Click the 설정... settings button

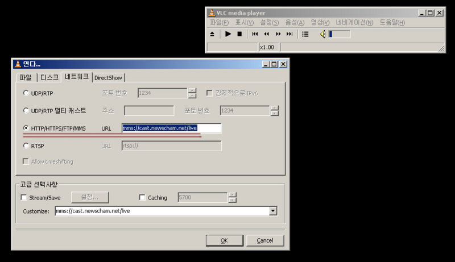[90, 197]
